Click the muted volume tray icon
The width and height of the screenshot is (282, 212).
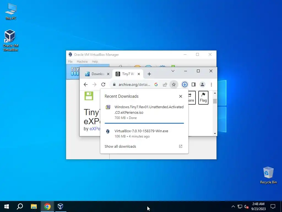point(246,206)
